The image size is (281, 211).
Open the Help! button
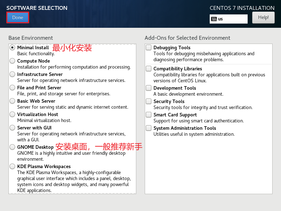coord(263,17)
